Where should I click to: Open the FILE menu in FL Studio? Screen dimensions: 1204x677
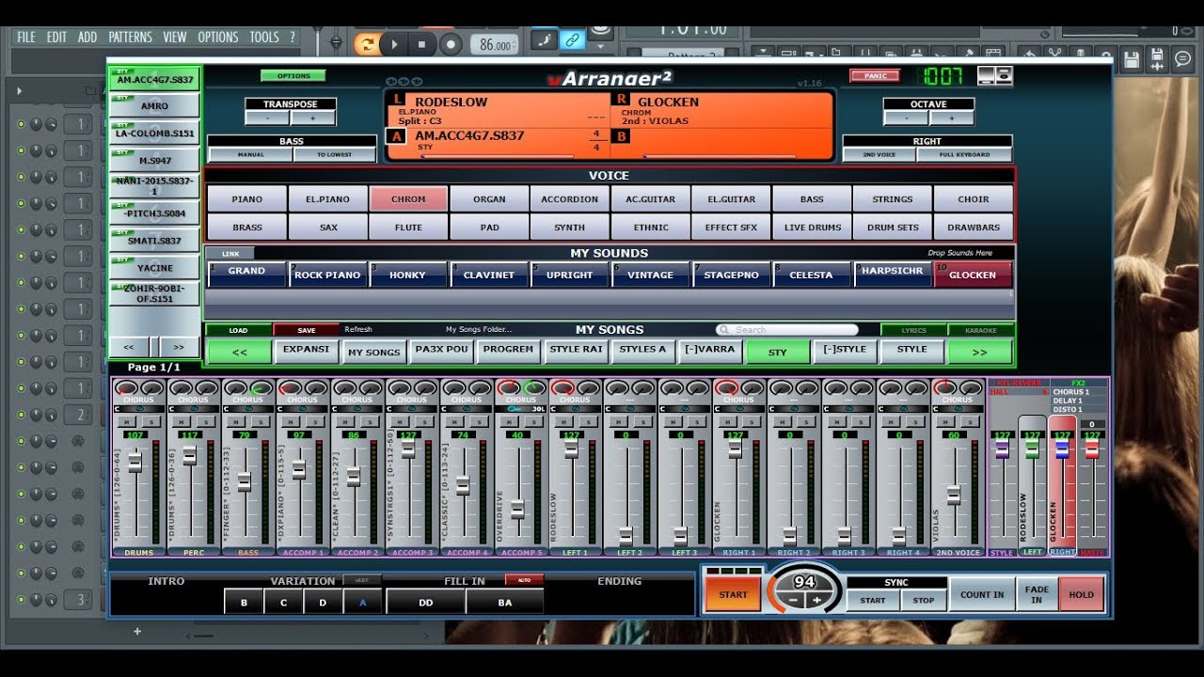point(26,38)
